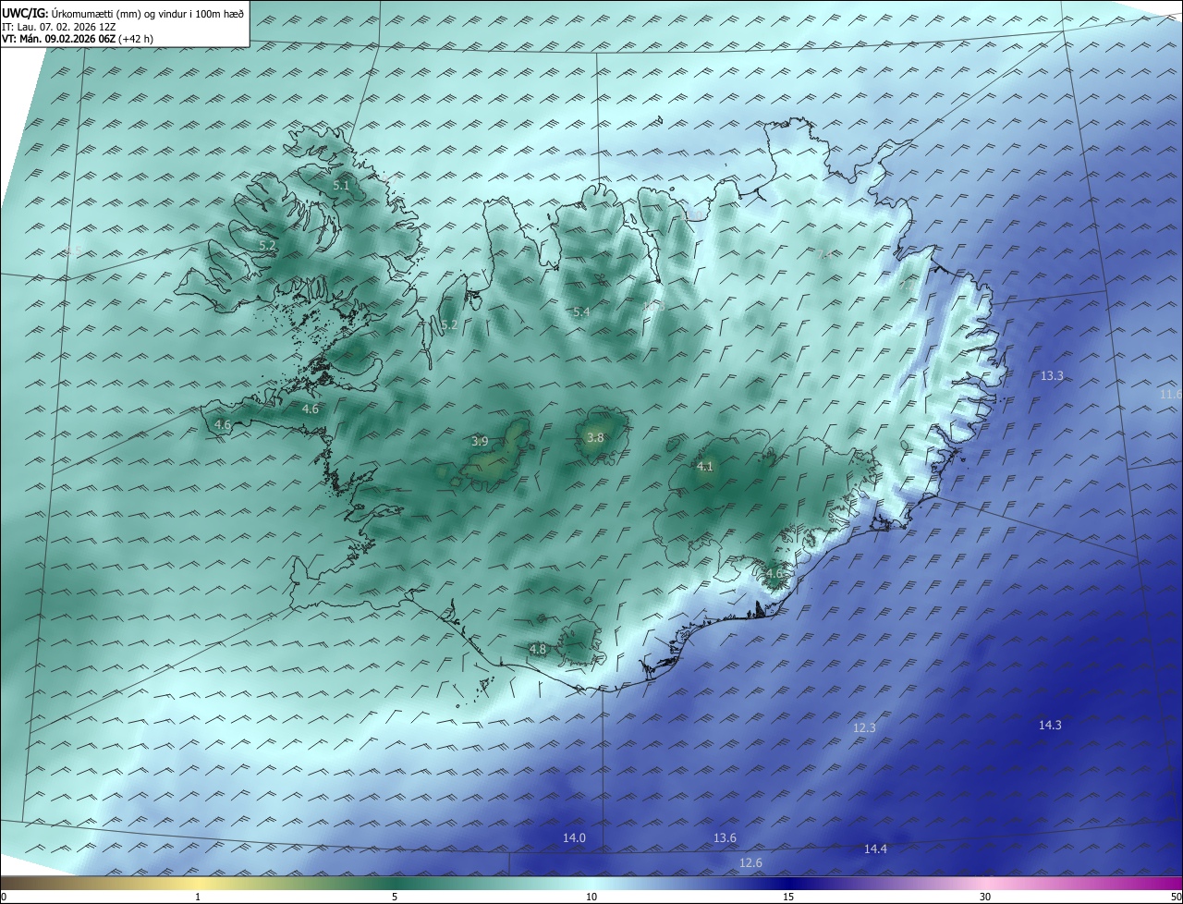Click the color scale tick labeled 5

pyautogui.click(x=395, y=897)
